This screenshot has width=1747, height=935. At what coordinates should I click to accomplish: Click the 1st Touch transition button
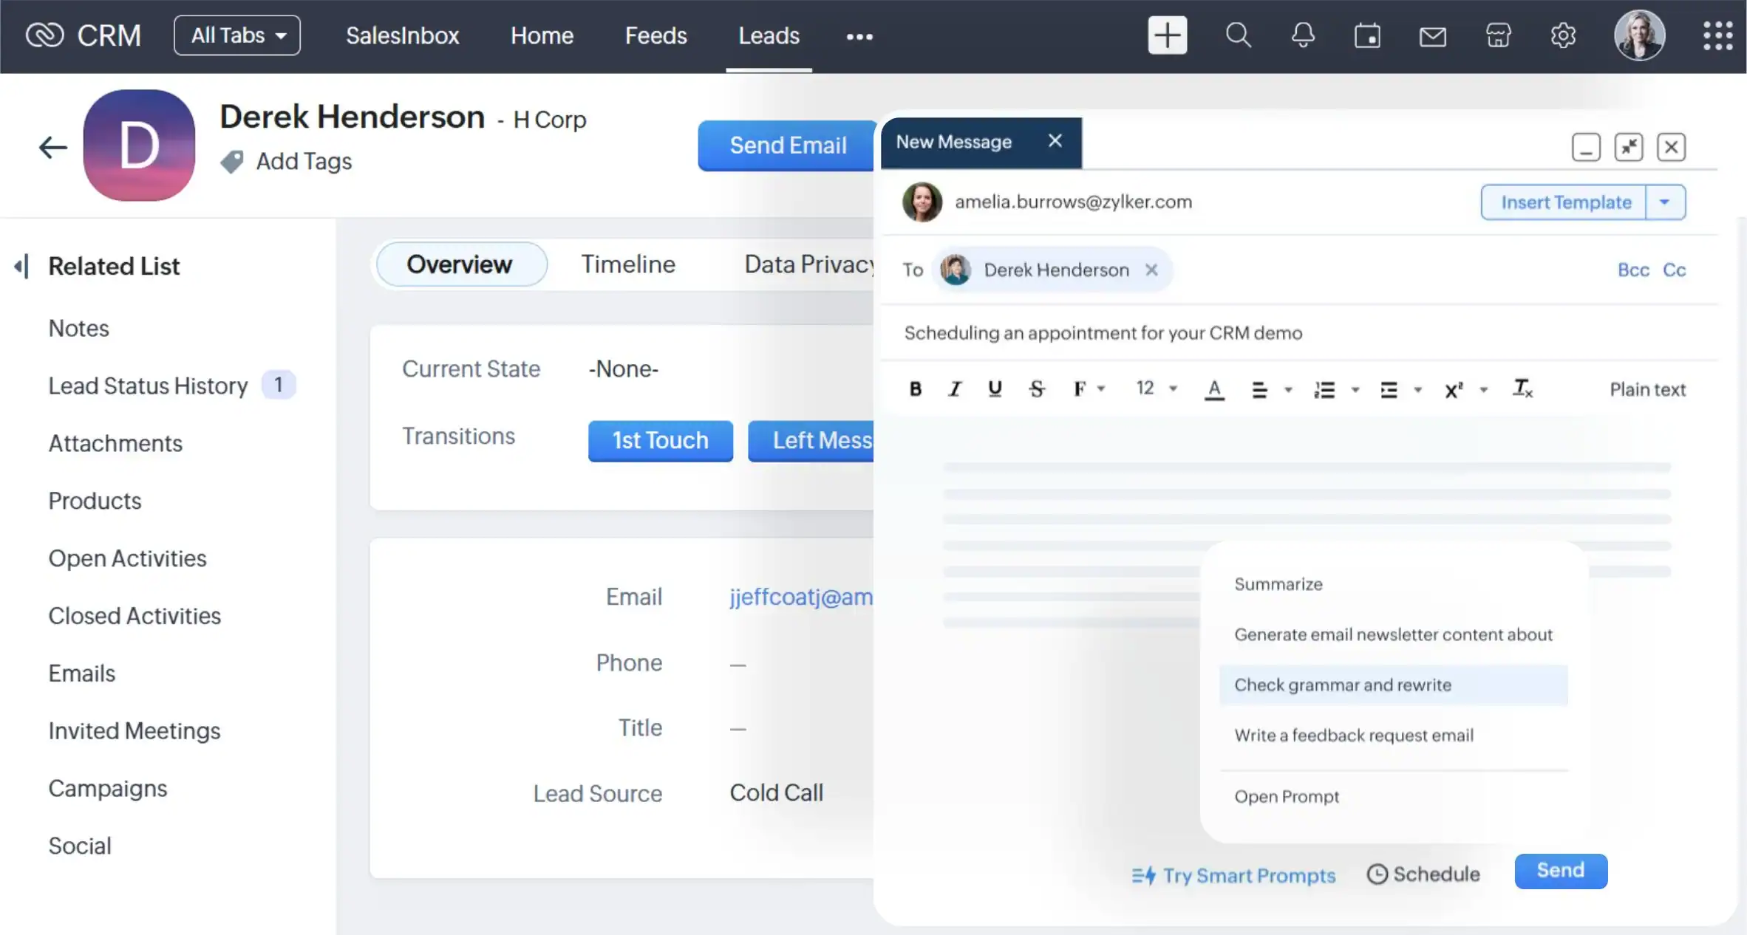tap(660, 440)
